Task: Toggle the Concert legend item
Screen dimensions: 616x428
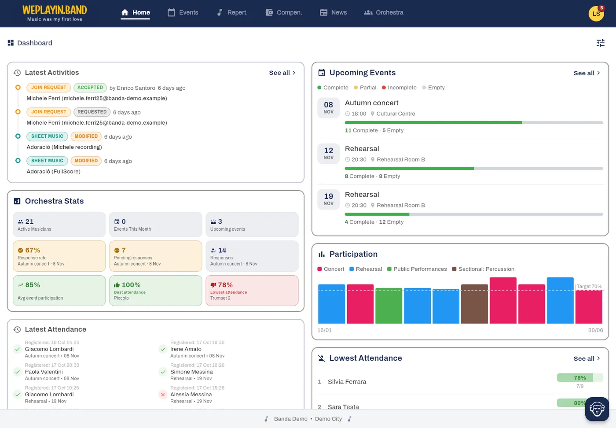Action: (331, 269)
